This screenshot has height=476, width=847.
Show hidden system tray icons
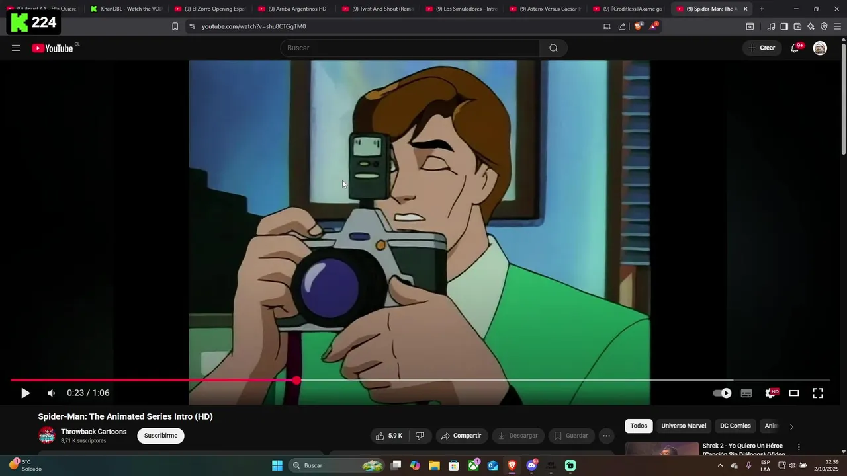point(720,465)
